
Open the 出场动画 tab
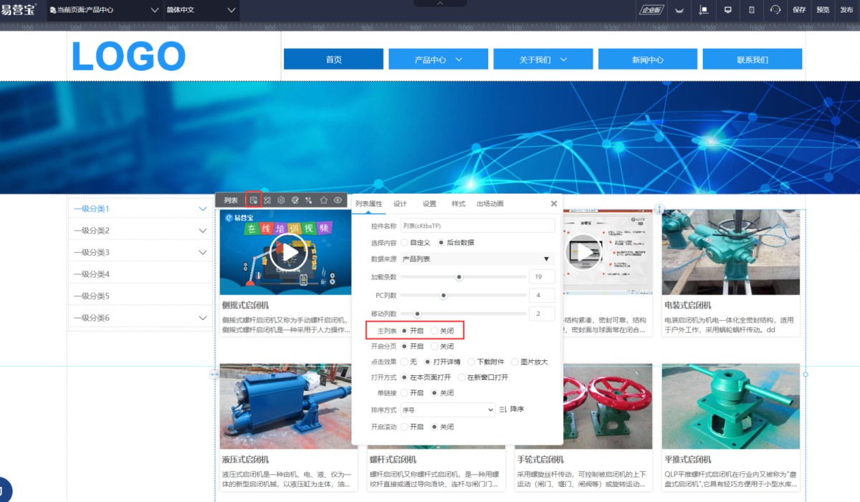pos(489,203)
